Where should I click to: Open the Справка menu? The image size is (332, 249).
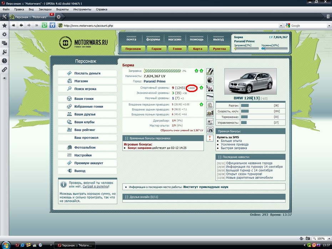point(101,9)
